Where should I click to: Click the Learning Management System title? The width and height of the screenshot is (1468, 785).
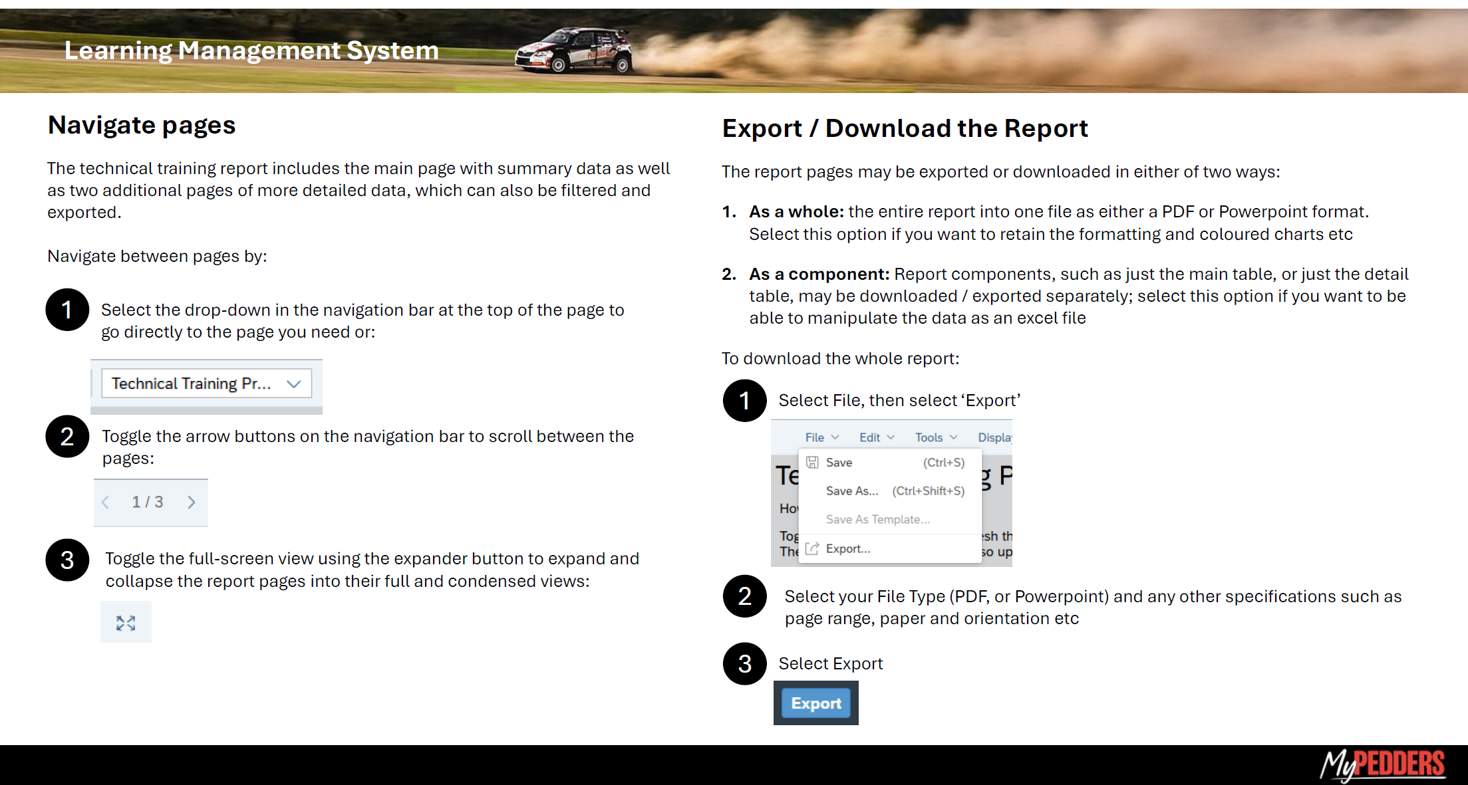251,51
